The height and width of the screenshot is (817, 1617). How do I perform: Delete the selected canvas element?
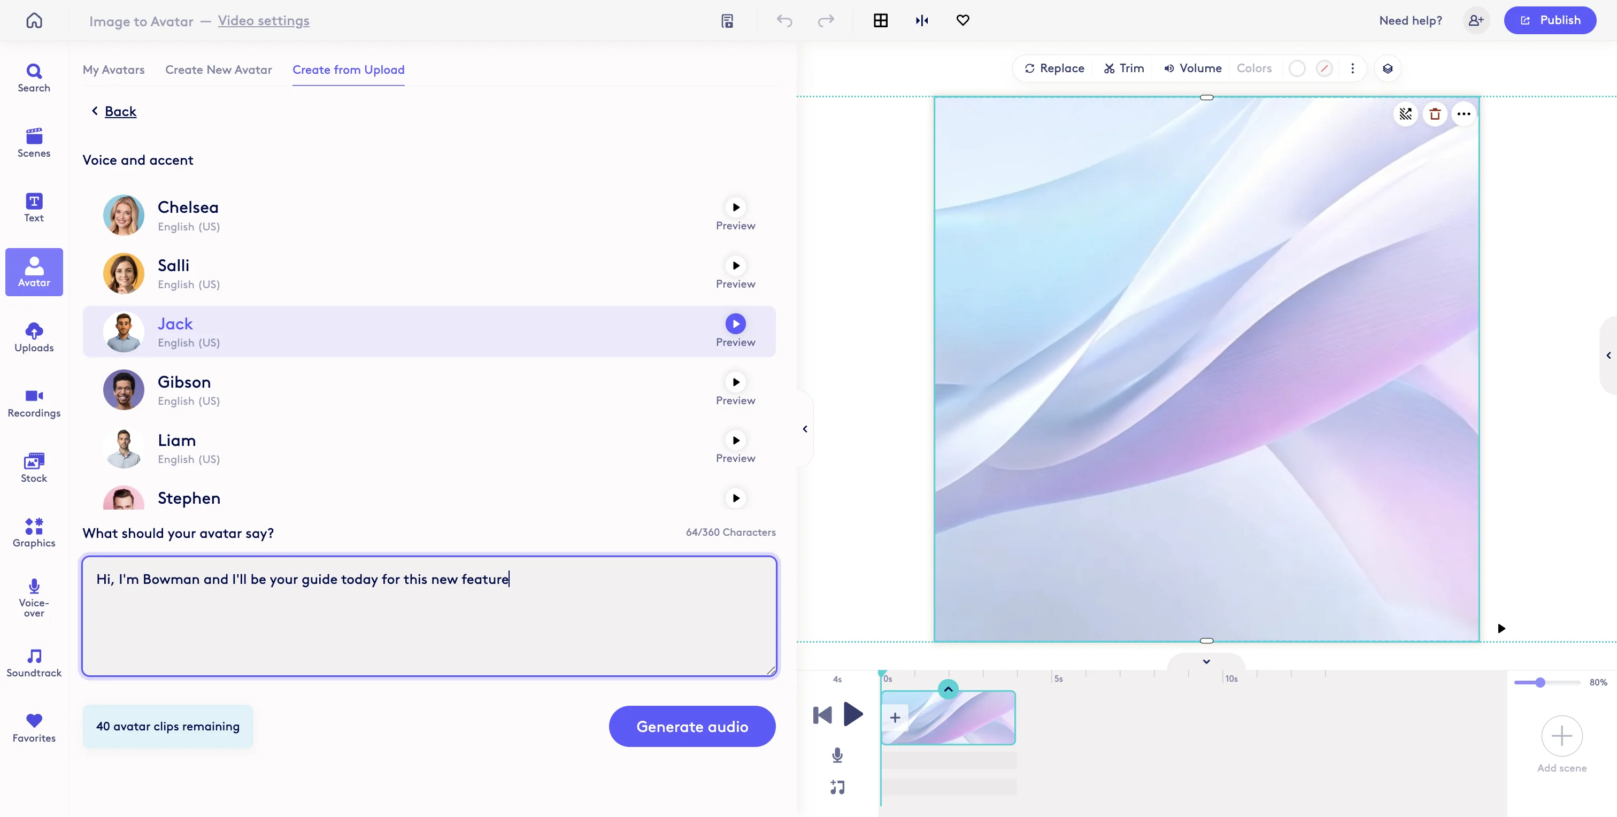tap(1435, 114)
